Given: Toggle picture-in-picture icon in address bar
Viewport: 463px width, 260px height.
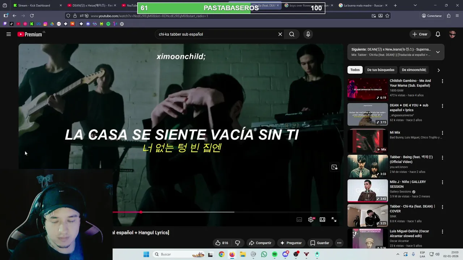Looking at the screenshot, I should point(374,16).
